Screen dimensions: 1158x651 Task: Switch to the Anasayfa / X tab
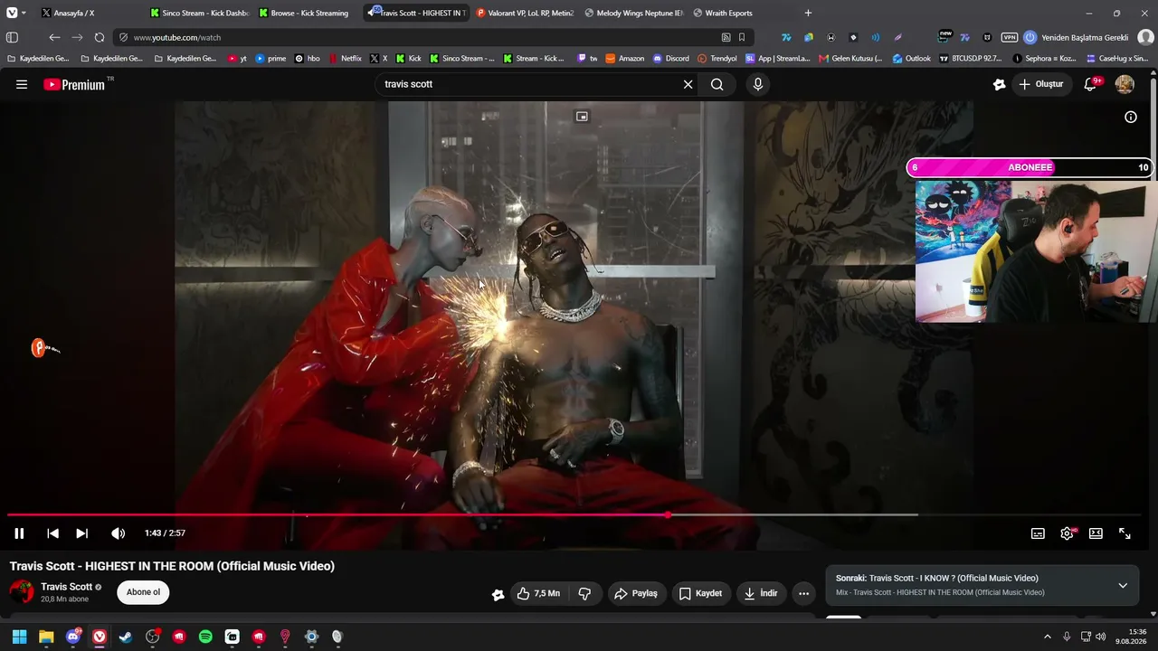[88, 13]
